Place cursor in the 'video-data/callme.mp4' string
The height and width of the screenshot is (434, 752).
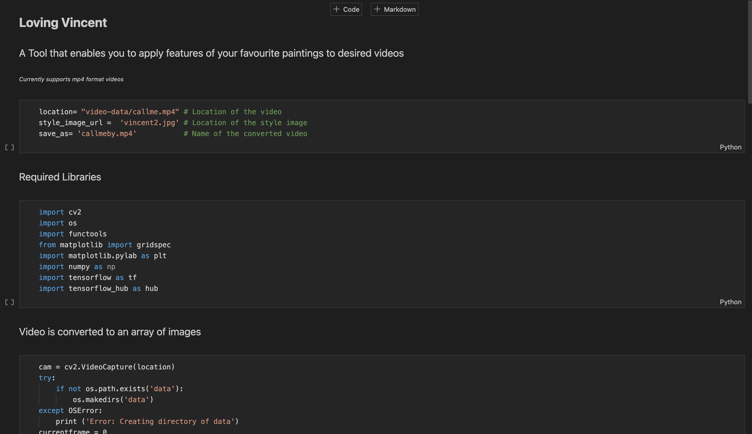click(130, 112)
